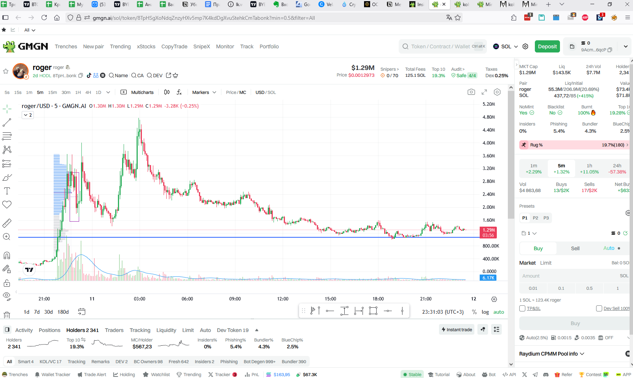Copy the roger contract address

coord(81,76)
